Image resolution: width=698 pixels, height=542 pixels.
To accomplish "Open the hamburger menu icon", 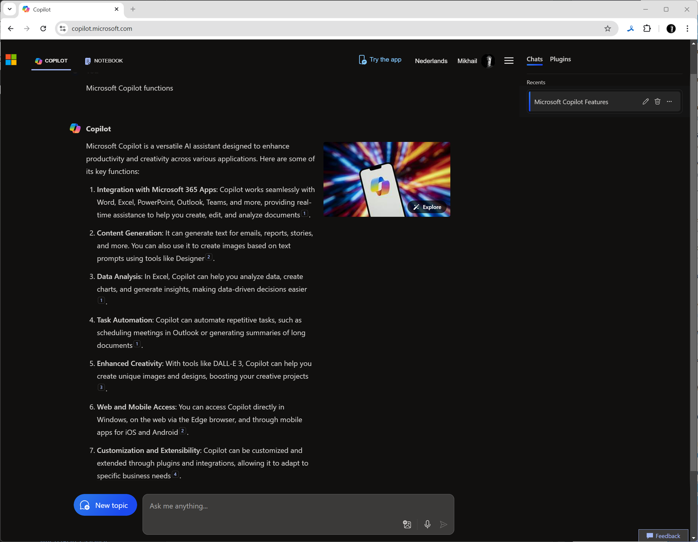I will coord(509,61).
